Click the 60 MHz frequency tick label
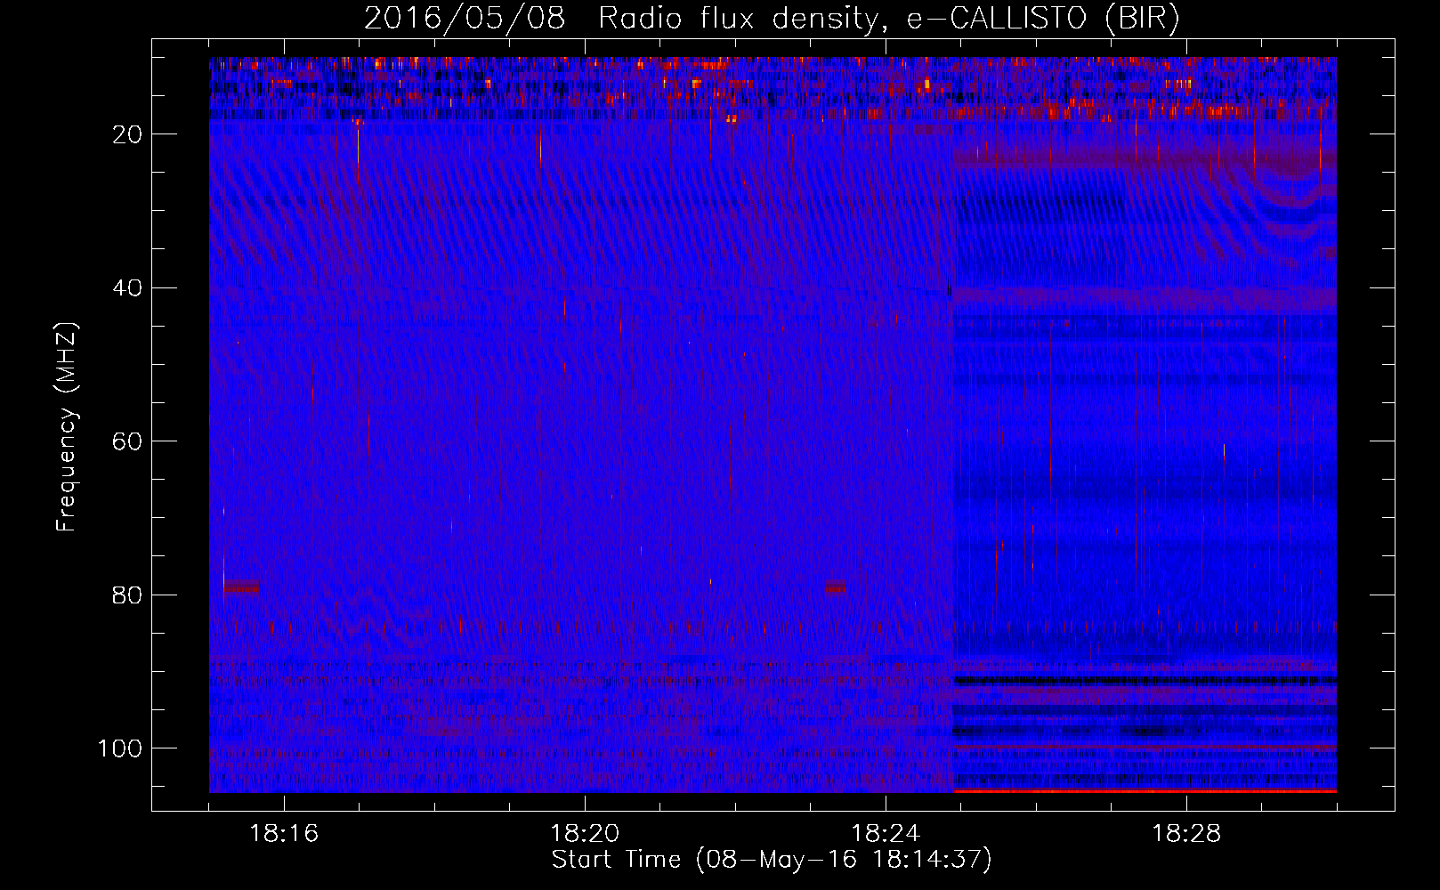The width and height of the screenshot is (1440, 890). (127, 441)
